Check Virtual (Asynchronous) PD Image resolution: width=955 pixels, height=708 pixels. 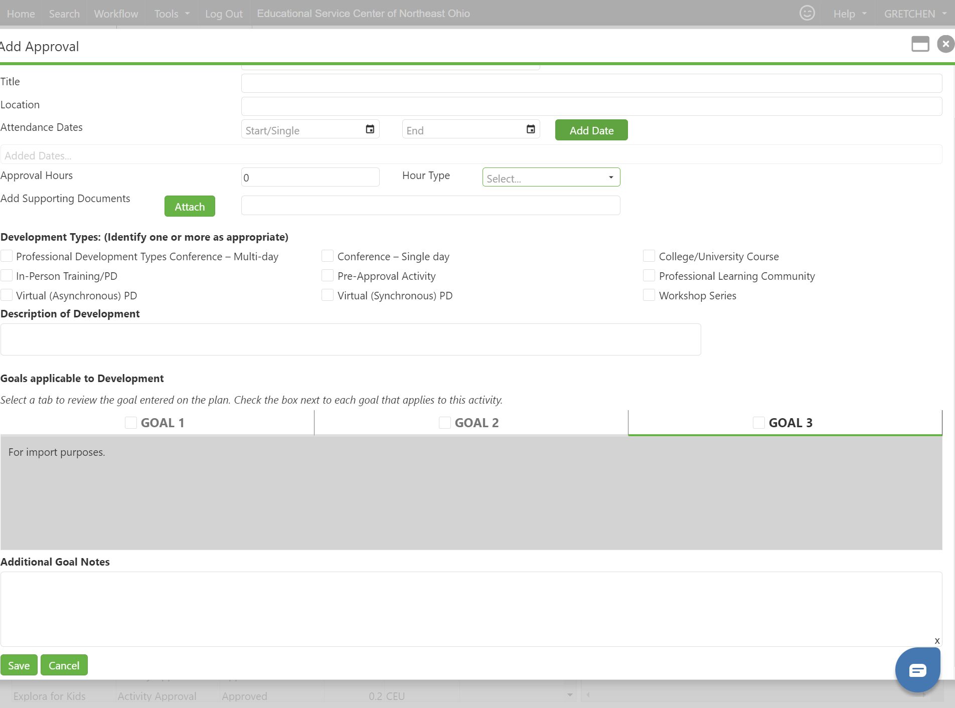click(x=7, y=295)
